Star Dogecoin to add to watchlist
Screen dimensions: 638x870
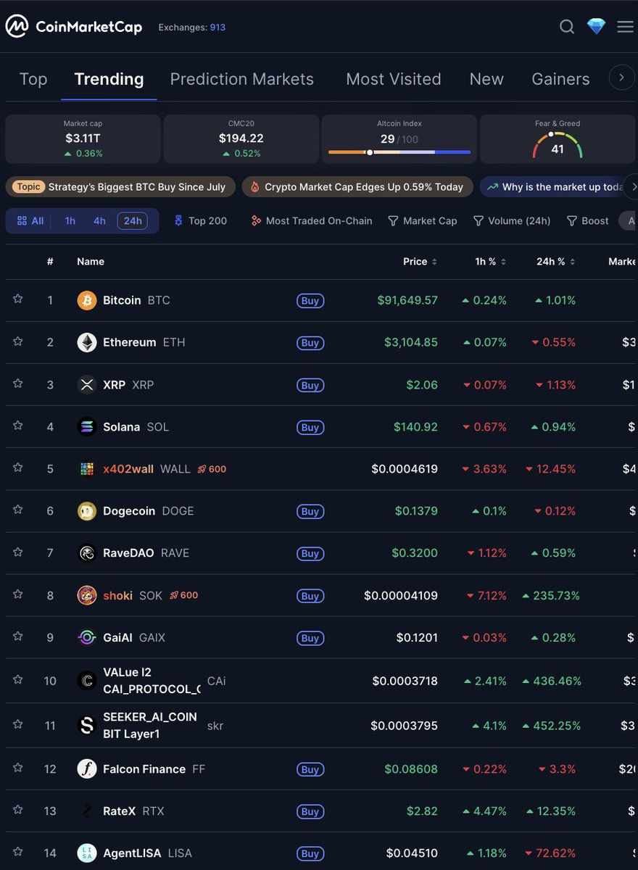click(17, 510)
